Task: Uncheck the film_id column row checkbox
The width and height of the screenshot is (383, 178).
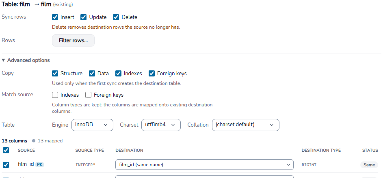Action: 6,165
